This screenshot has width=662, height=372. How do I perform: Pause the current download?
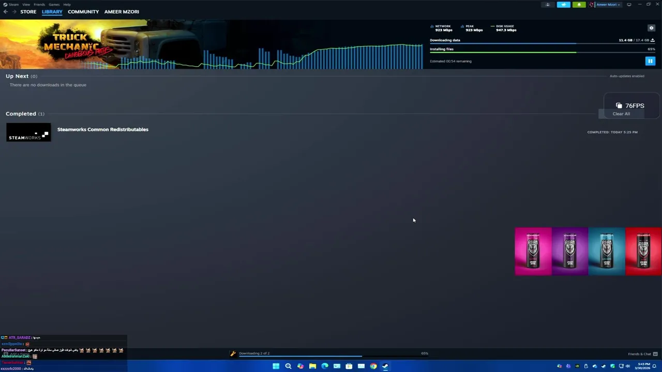click(x=650, y=61)
